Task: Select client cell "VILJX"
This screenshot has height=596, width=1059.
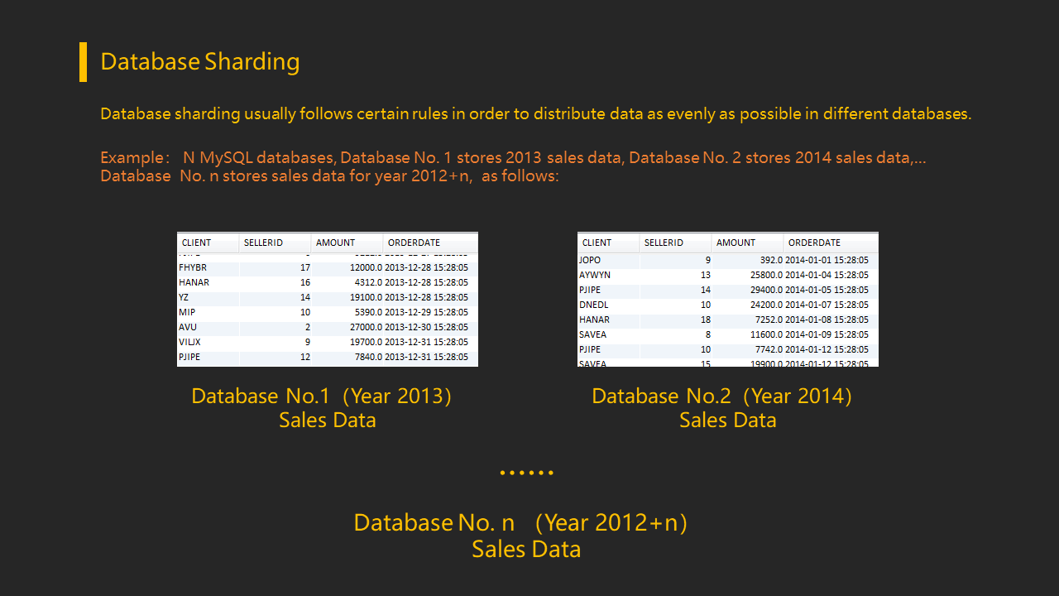Action: (189, 342)
